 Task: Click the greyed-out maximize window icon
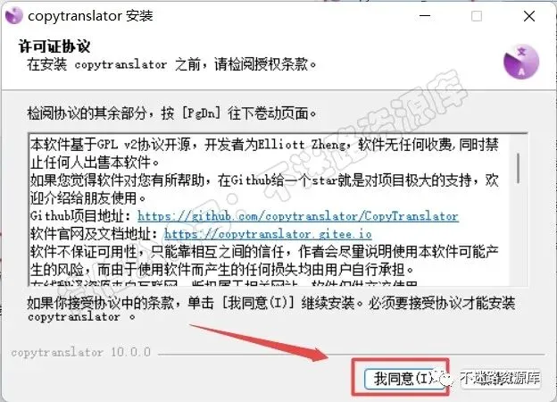pyautogui.click(x=477, y=16)
